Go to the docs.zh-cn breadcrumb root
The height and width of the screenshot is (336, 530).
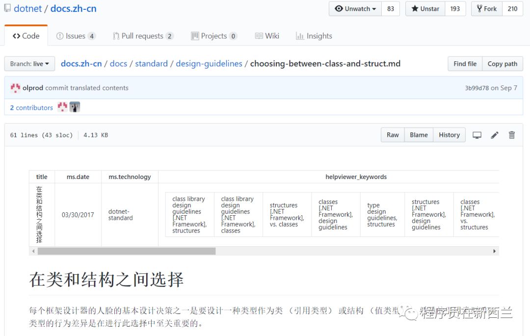(81, 63)
